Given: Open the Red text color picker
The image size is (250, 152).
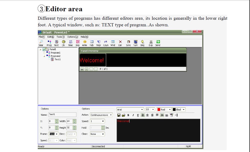Looking at the screenshot, I should (x=164, y=110).
